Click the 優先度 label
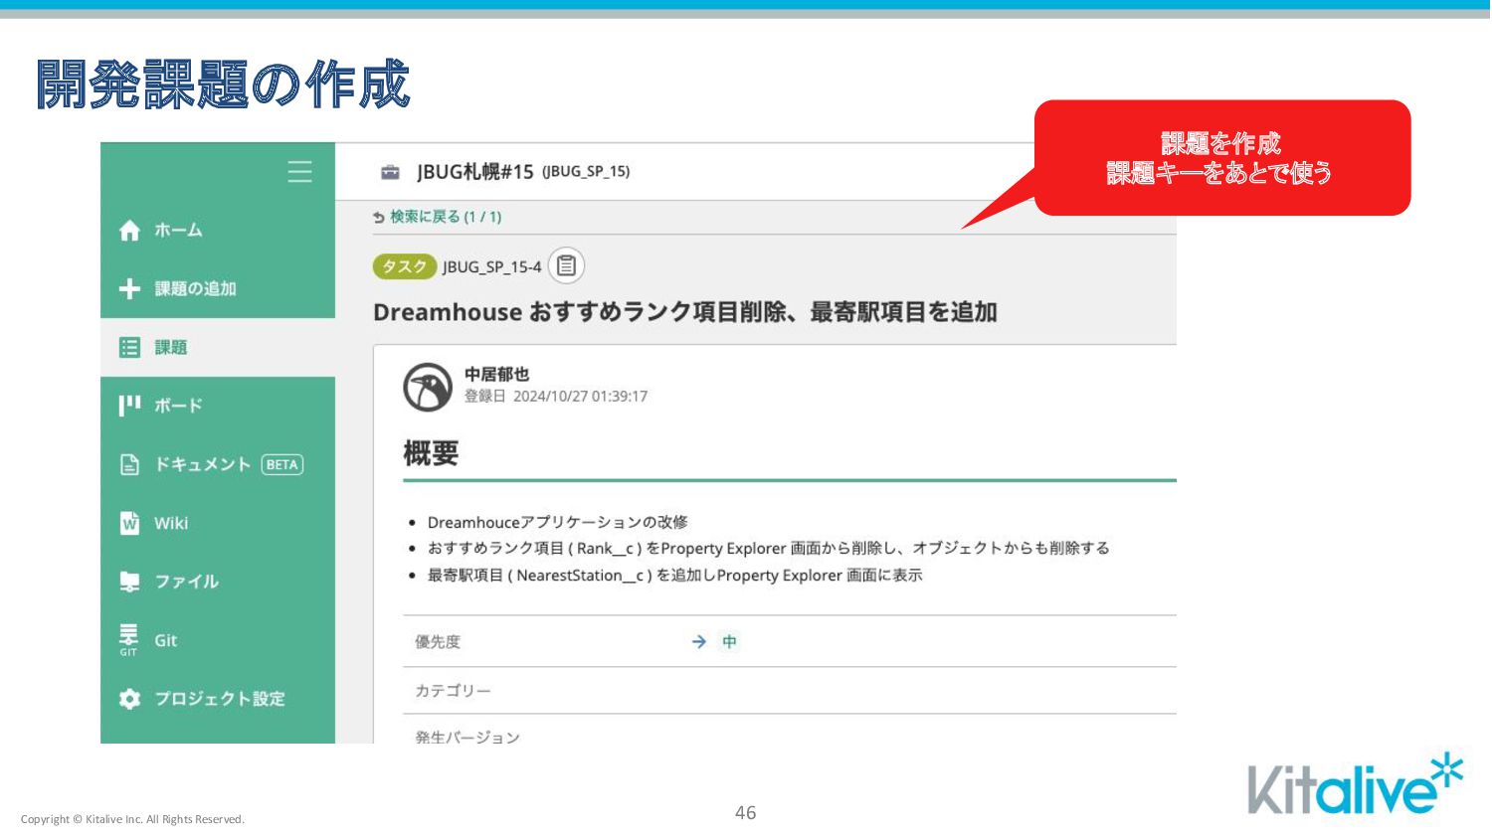 [438, 642]
